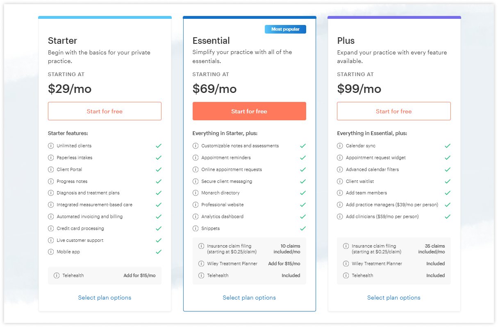The height and width of the screenshot is (327, 498).
Task: Click the green checkmark next to Progress notes
Action: pyautogui.click(x=159, y=181)
